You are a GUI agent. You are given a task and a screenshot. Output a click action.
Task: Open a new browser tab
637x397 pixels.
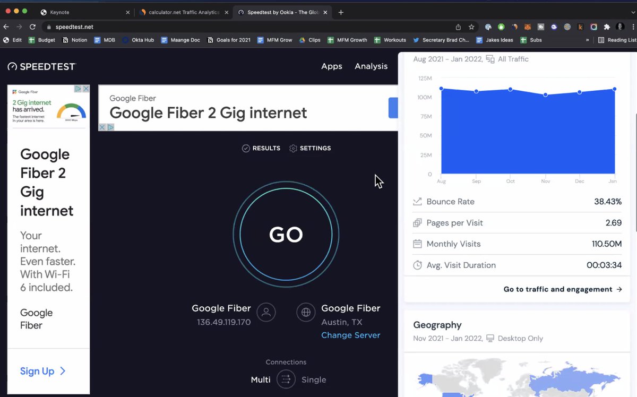[x=341, y=12]
